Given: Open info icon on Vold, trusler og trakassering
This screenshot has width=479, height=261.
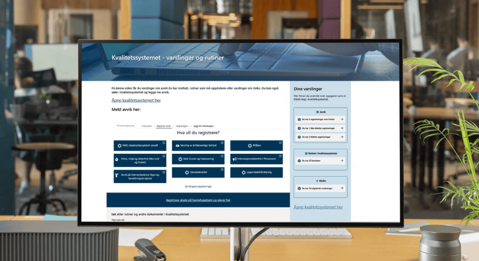Looking at the screenshot, I should 222,156.
